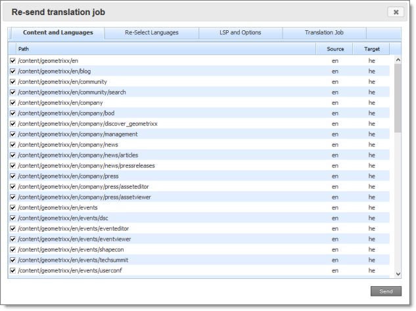
Task: Close the Re-send translation job dialog
Action: 396,12
